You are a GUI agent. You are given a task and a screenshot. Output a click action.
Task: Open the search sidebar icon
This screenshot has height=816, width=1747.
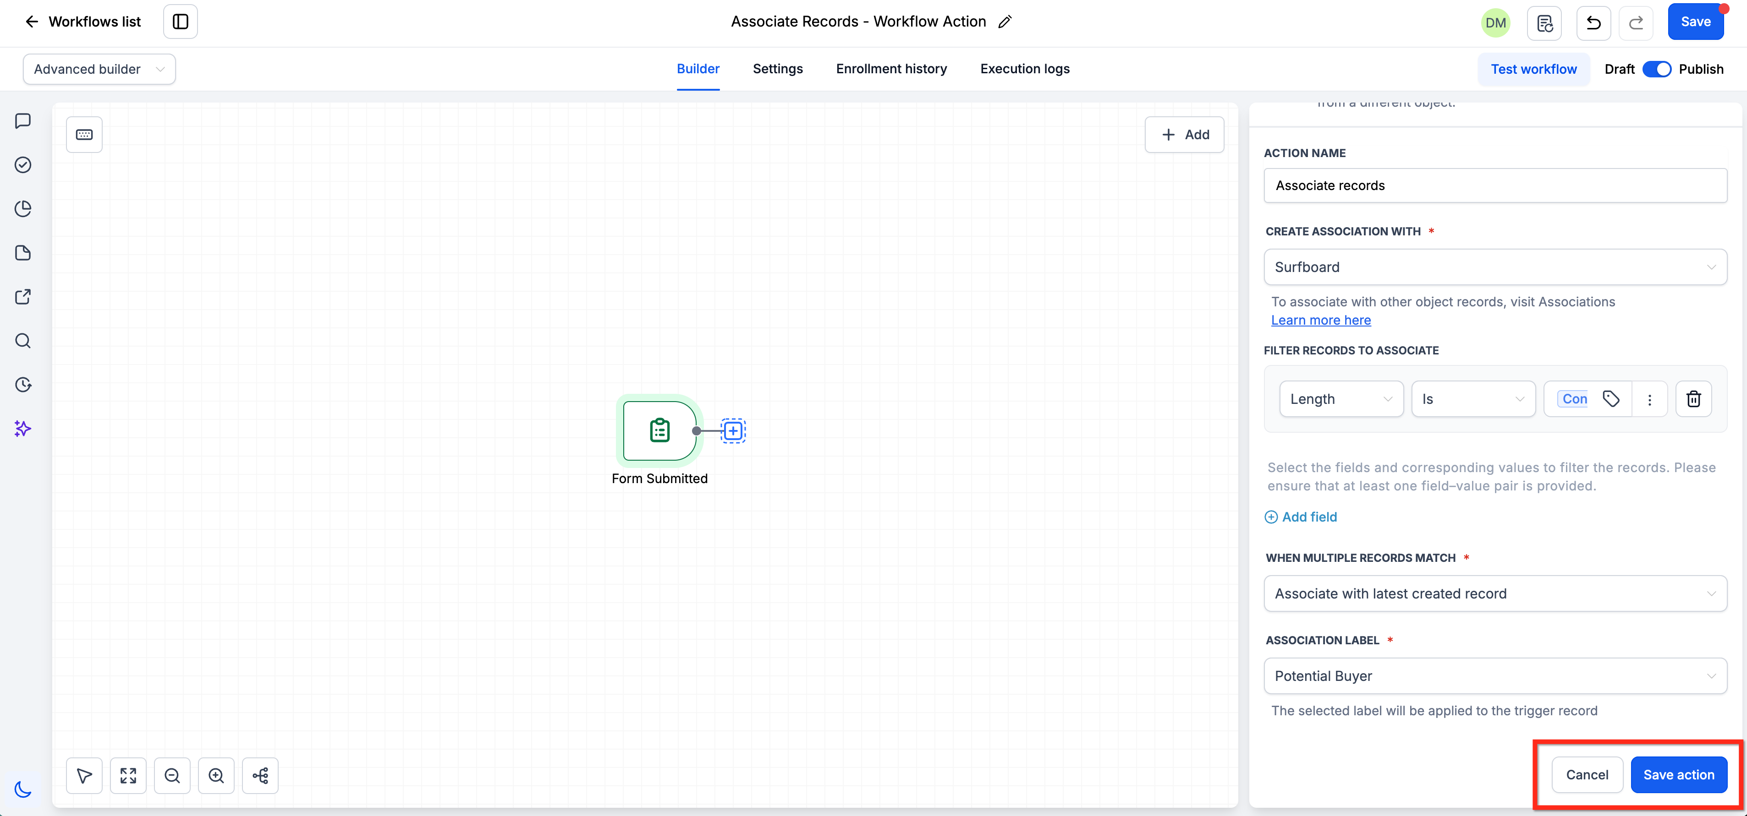pyautogui.click(x=23, y=341)
